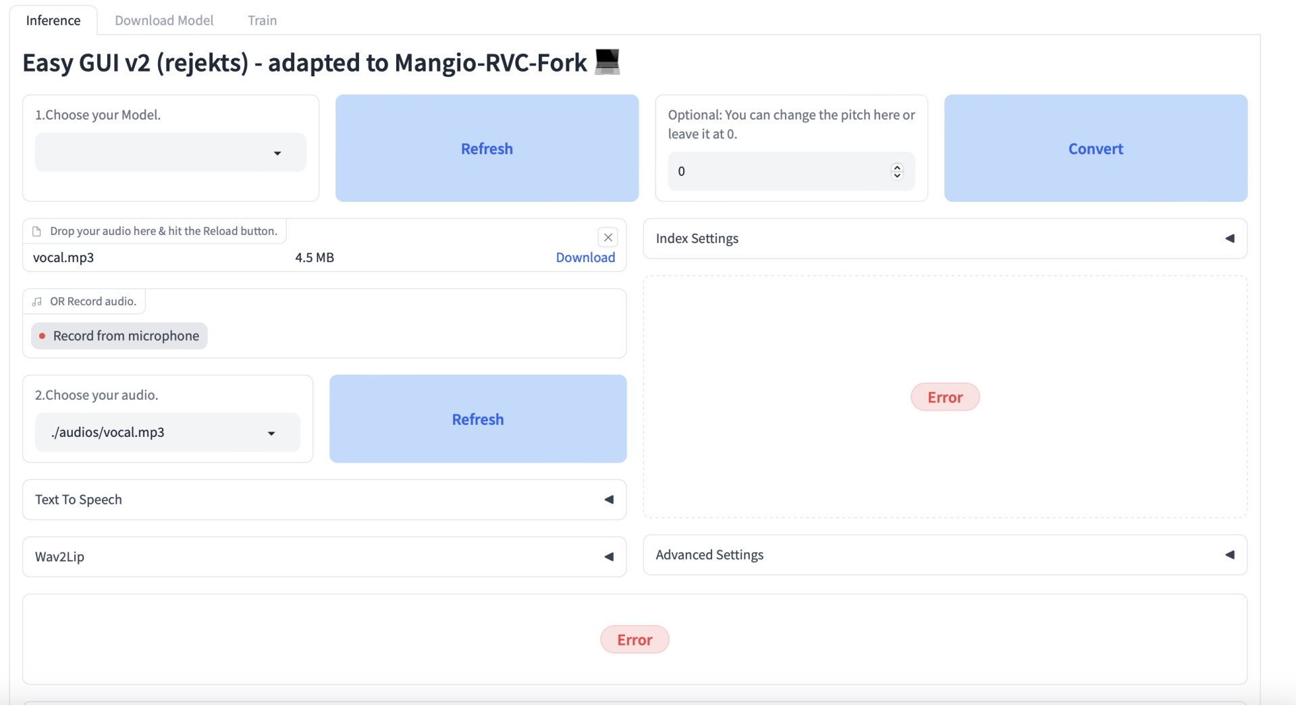Switch to the Download Model tab
Screen dimensions: 1296x705
pyautogui.click(x=164, y=20)
